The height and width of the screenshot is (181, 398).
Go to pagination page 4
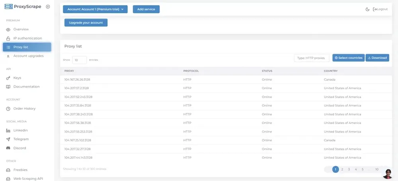pyautogui.click(x=356, y=169)
